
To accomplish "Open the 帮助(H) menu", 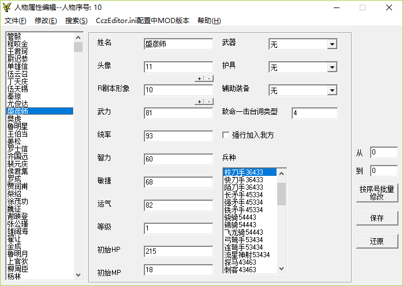I will tap(209, 21).
